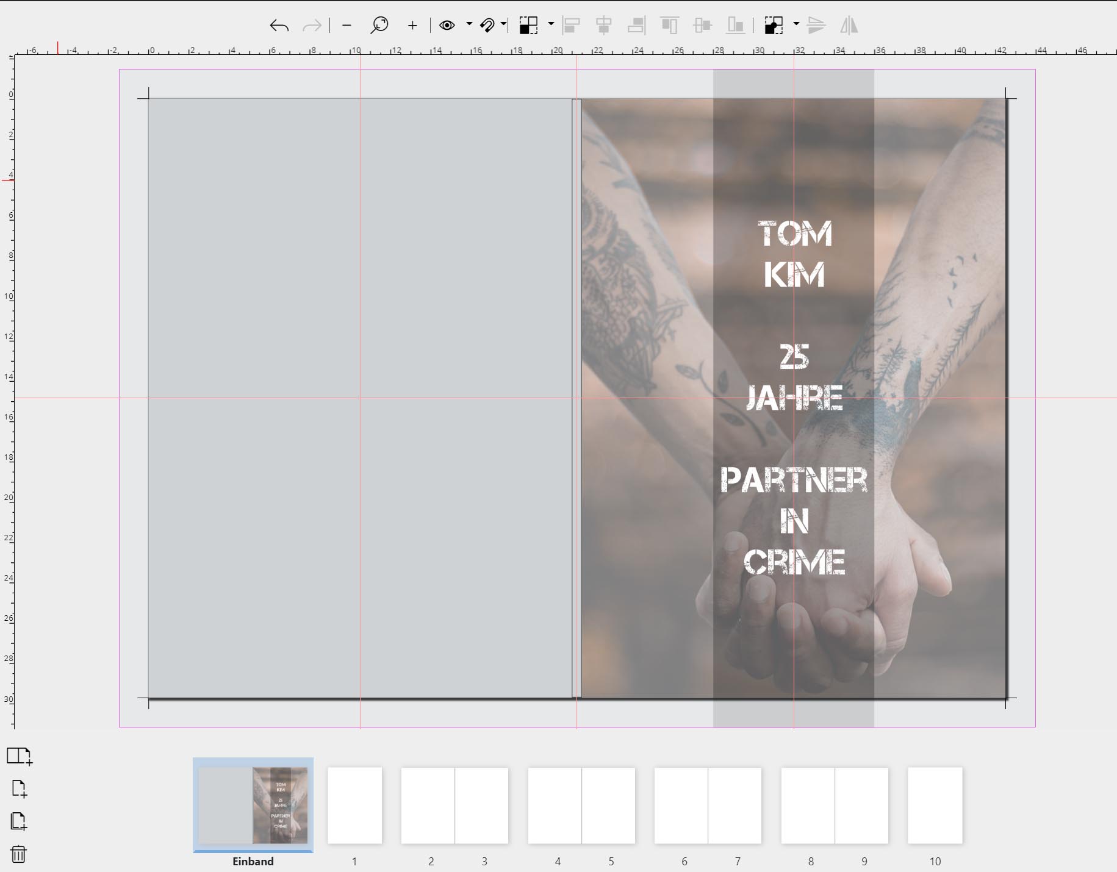
Task: Toggle the eye view options icon
Action: coord(447,26)
